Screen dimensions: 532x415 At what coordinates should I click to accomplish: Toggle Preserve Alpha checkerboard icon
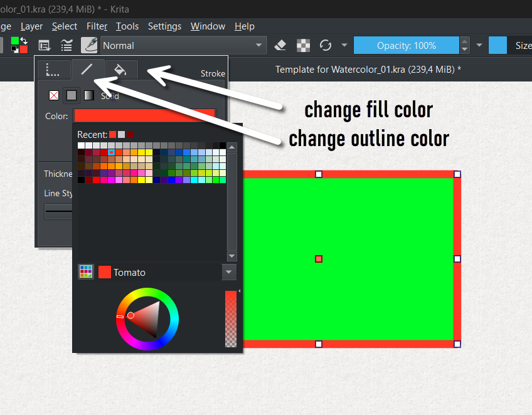(303, 45)
